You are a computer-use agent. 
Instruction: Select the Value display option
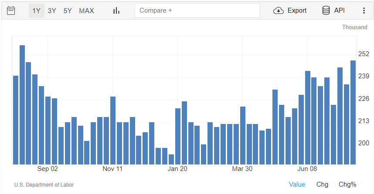pos(297,184)
